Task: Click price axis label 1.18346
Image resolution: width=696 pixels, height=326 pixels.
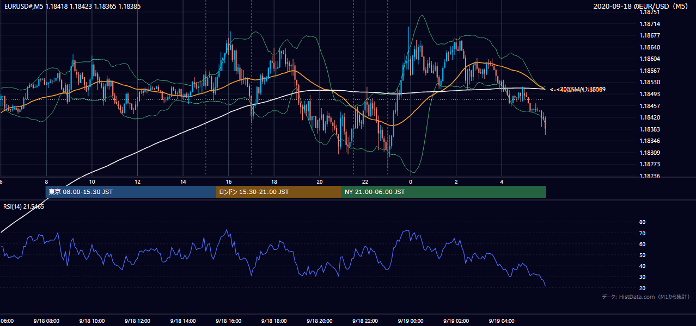Action: click(650, 141)
